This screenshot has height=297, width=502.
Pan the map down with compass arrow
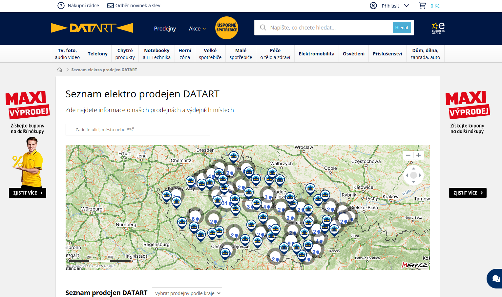413,182
